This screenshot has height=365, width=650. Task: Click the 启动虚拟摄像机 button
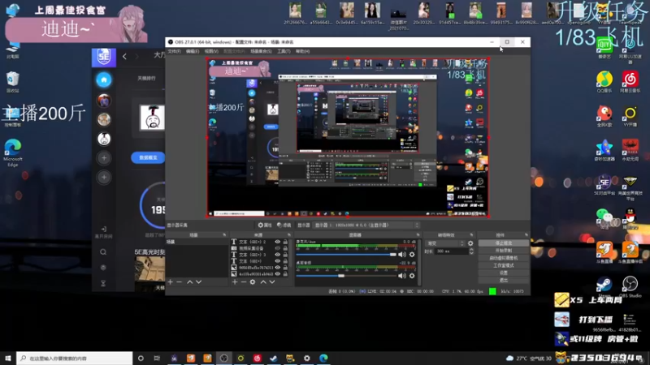tap(503, 258)
